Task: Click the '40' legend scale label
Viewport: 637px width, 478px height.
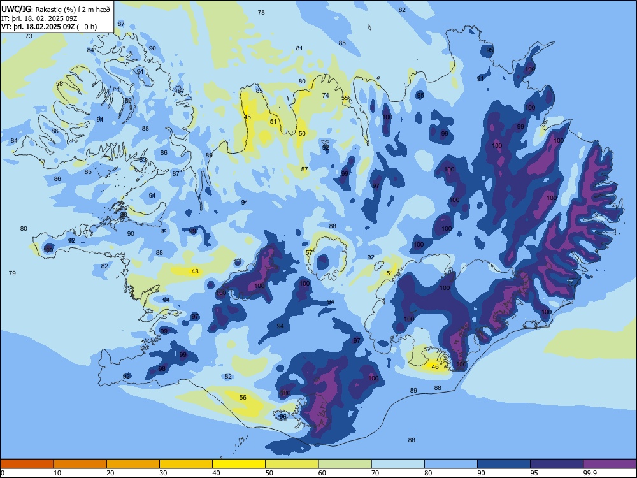Action: click(x=217, y=473)
